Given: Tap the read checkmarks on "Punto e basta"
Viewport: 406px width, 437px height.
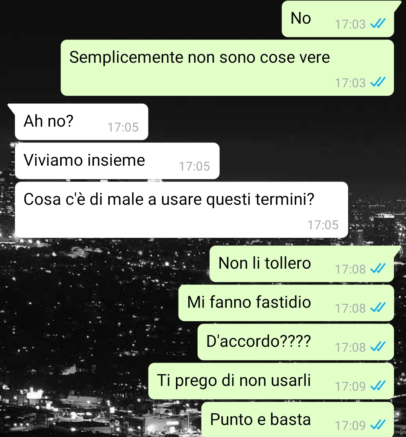Looking at the screenshot, I should coord(378,425).
